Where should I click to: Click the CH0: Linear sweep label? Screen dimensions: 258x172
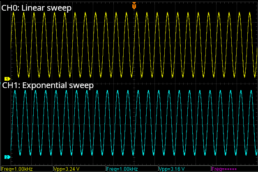37,8
